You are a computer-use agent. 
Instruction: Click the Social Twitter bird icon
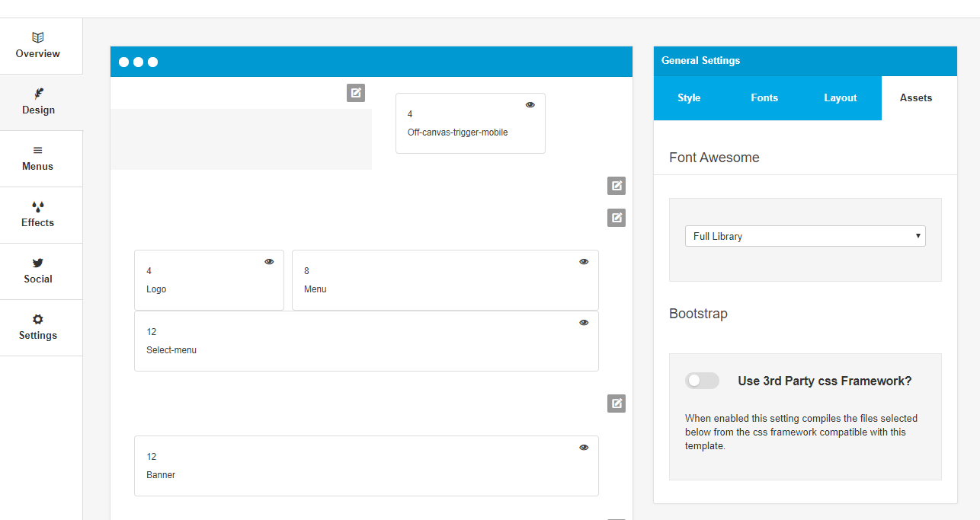pyautogui.click(x=38, y=263)
